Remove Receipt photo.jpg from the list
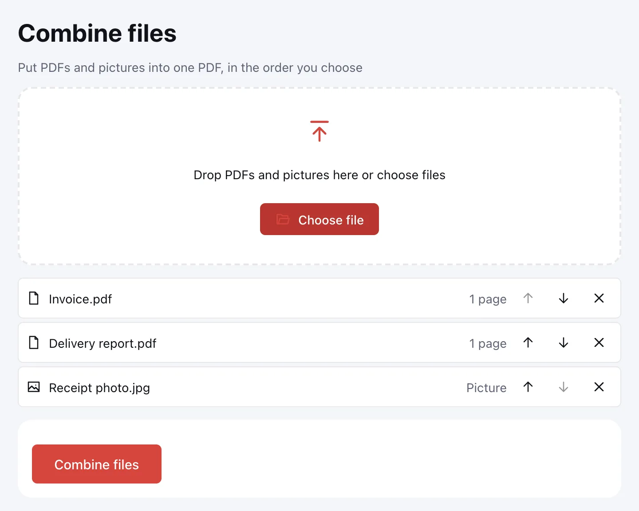 tap(599, 387)
